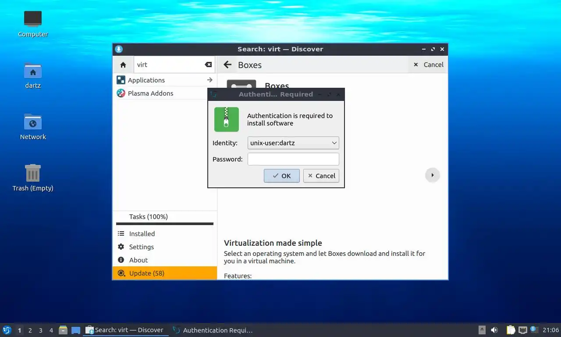
Task: Click the wired network tray icon
Action: pos(523,330)
